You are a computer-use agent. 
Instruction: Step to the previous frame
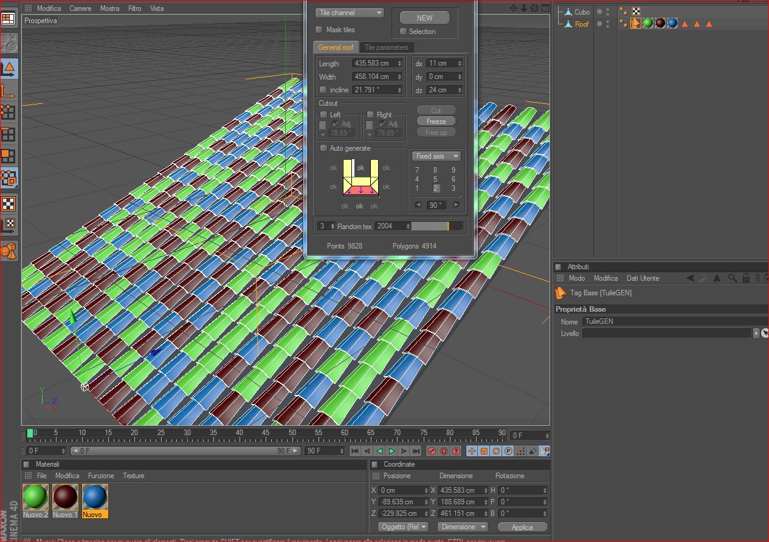(x=367, y=451)
